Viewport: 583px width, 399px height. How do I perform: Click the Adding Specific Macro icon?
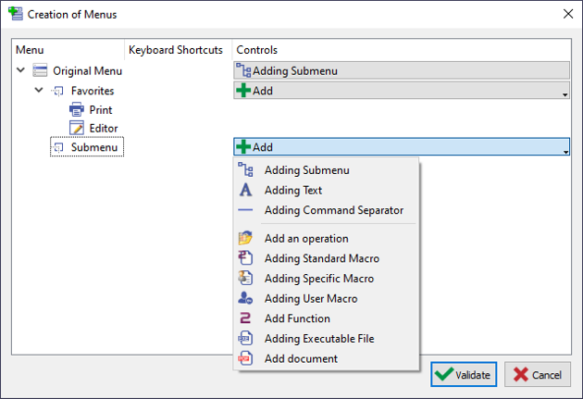point(245,279)
